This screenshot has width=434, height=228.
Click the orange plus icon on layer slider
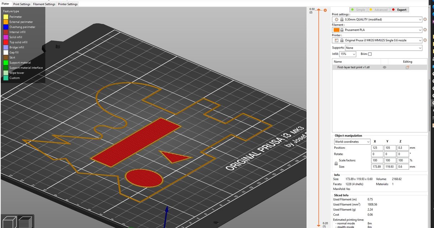pos(325,10)
